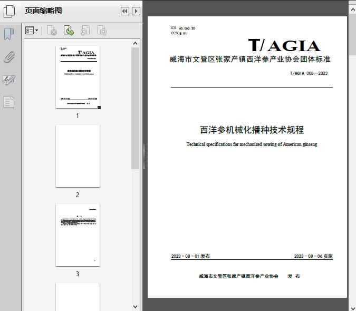356x311 pixels.
Task: Open the bookmarks panel
Action: 9,34
